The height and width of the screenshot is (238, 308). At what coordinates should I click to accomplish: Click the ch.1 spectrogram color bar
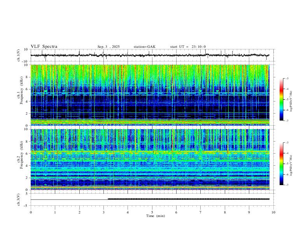click(281, 100)
